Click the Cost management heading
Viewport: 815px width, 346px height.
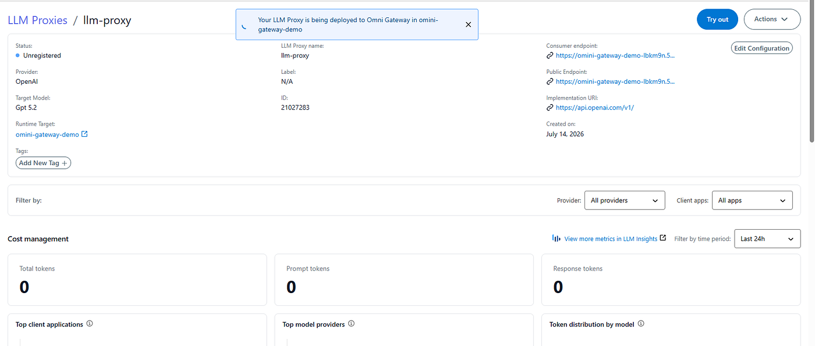click(38, 239)
